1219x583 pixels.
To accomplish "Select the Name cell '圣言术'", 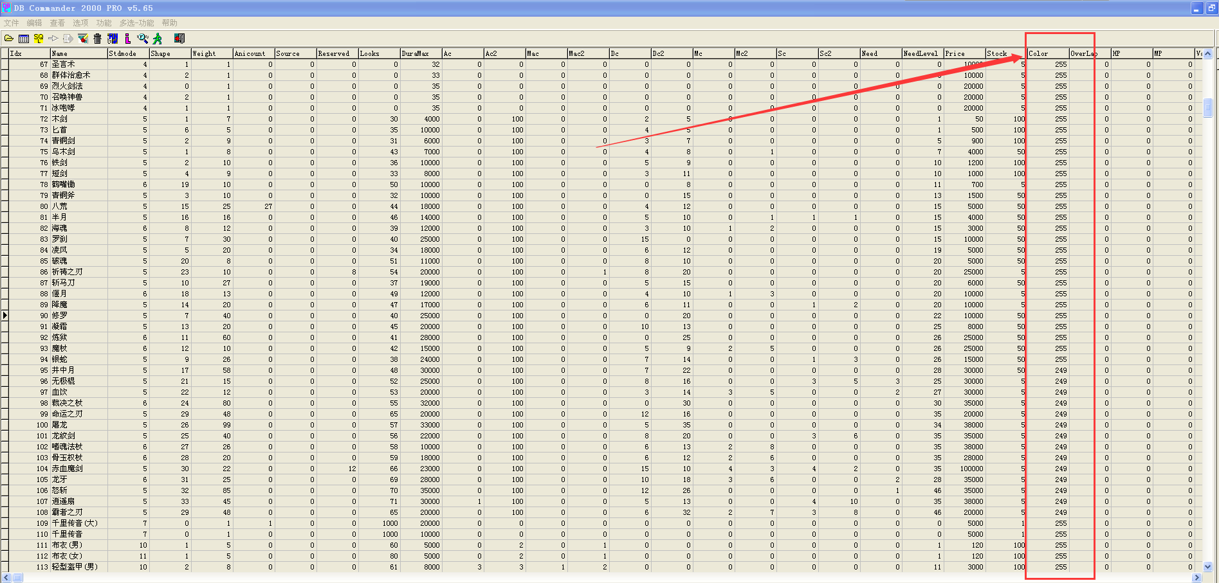I will (79, 64).
